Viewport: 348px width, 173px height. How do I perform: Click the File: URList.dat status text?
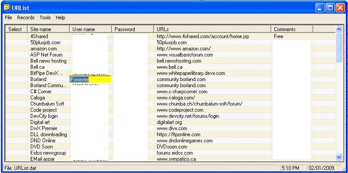pos(20,168)
